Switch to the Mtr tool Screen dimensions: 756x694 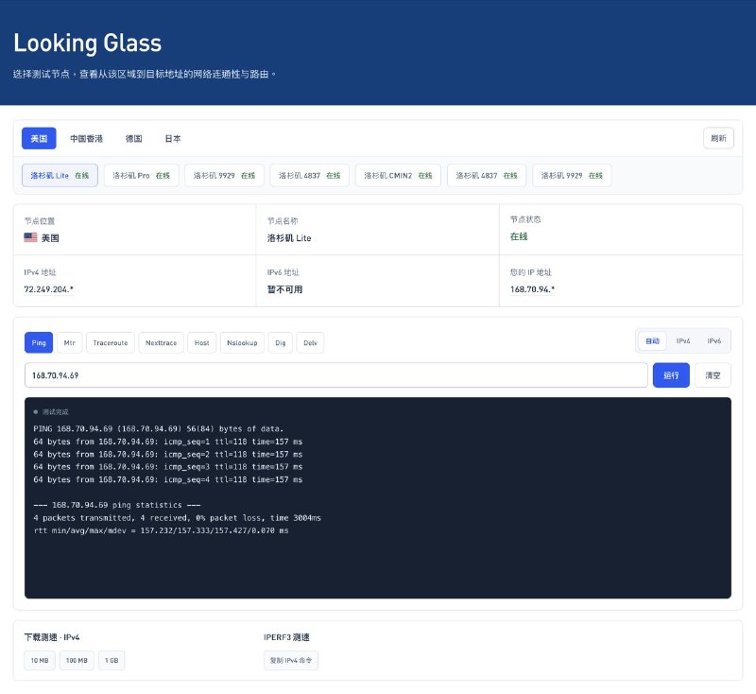click(x=69, y=343)
